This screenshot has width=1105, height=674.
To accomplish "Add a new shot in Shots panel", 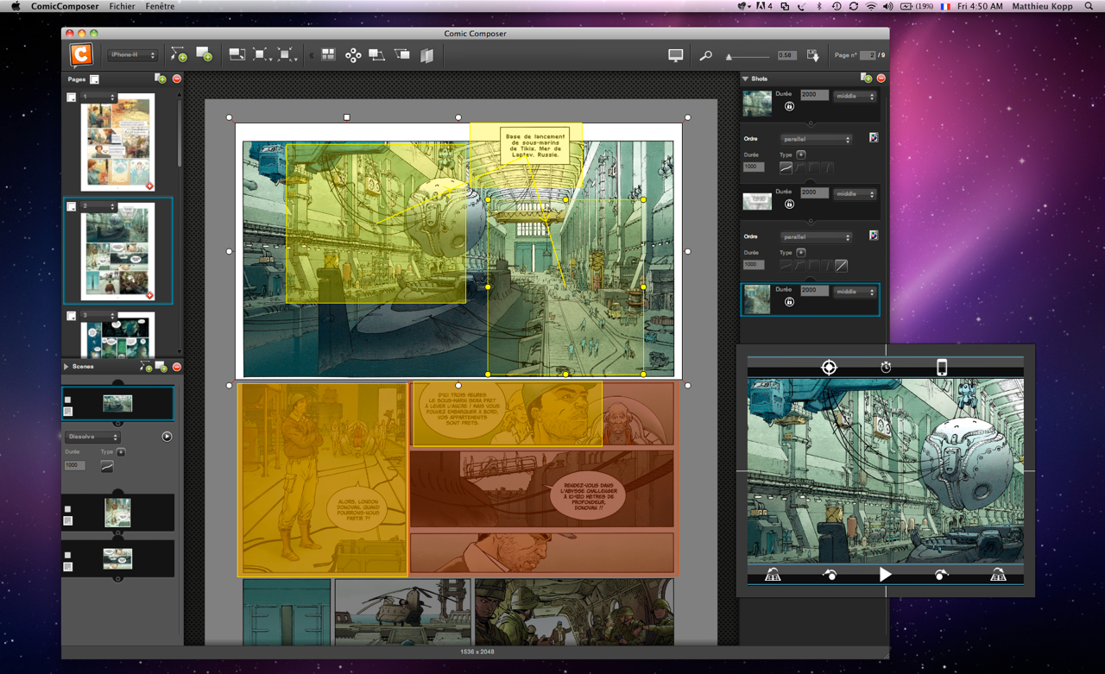I will coord(866,78).
